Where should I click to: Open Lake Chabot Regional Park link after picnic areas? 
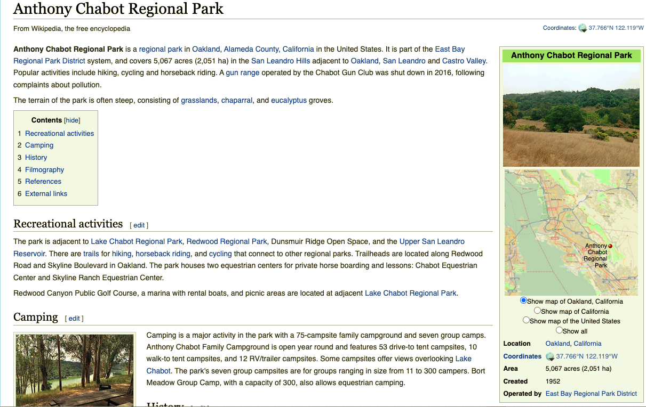(411, 293)
